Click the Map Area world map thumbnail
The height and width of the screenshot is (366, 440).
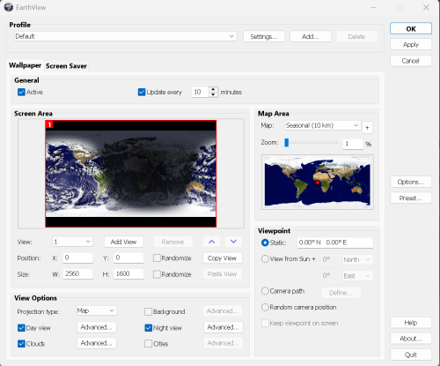click(318, 183)
